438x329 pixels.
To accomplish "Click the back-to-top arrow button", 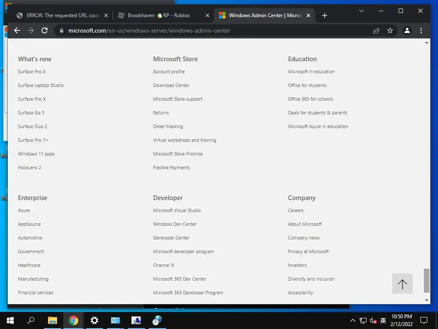I will [402, 284].
